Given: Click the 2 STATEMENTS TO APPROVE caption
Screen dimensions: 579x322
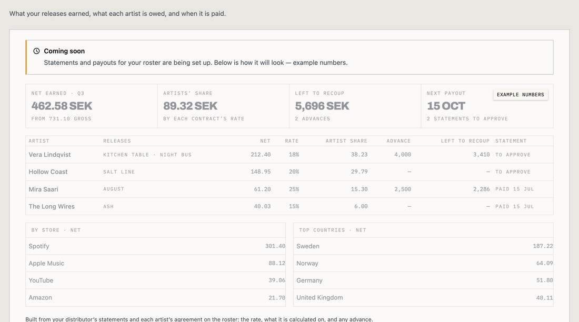Looking at the screenshot, I should pos(467,118).
